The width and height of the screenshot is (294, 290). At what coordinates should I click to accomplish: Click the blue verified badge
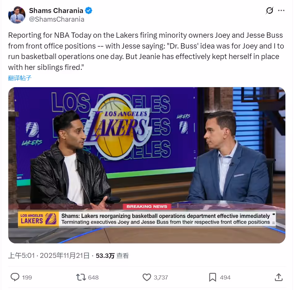[x=89, y=11]
